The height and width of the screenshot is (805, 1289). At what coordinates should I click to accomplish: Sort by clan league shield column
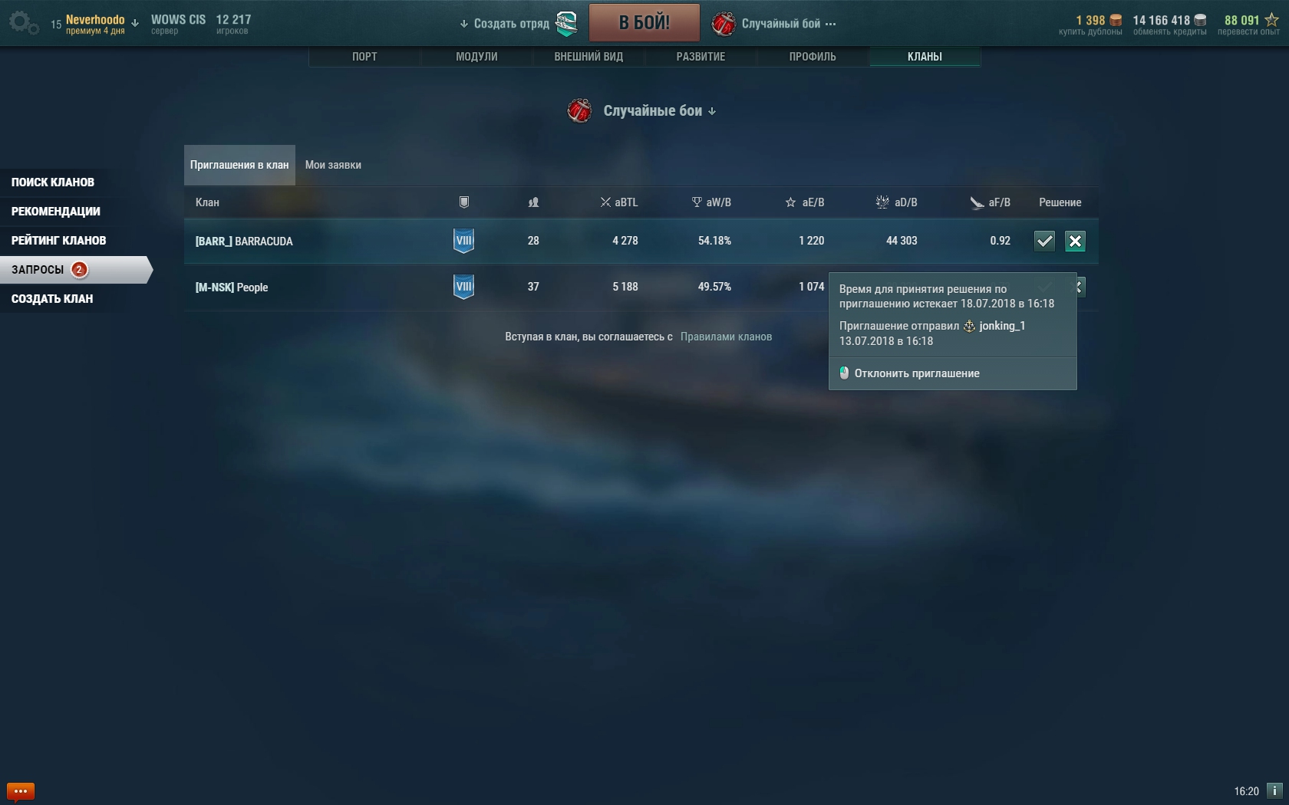pos(464,202)
